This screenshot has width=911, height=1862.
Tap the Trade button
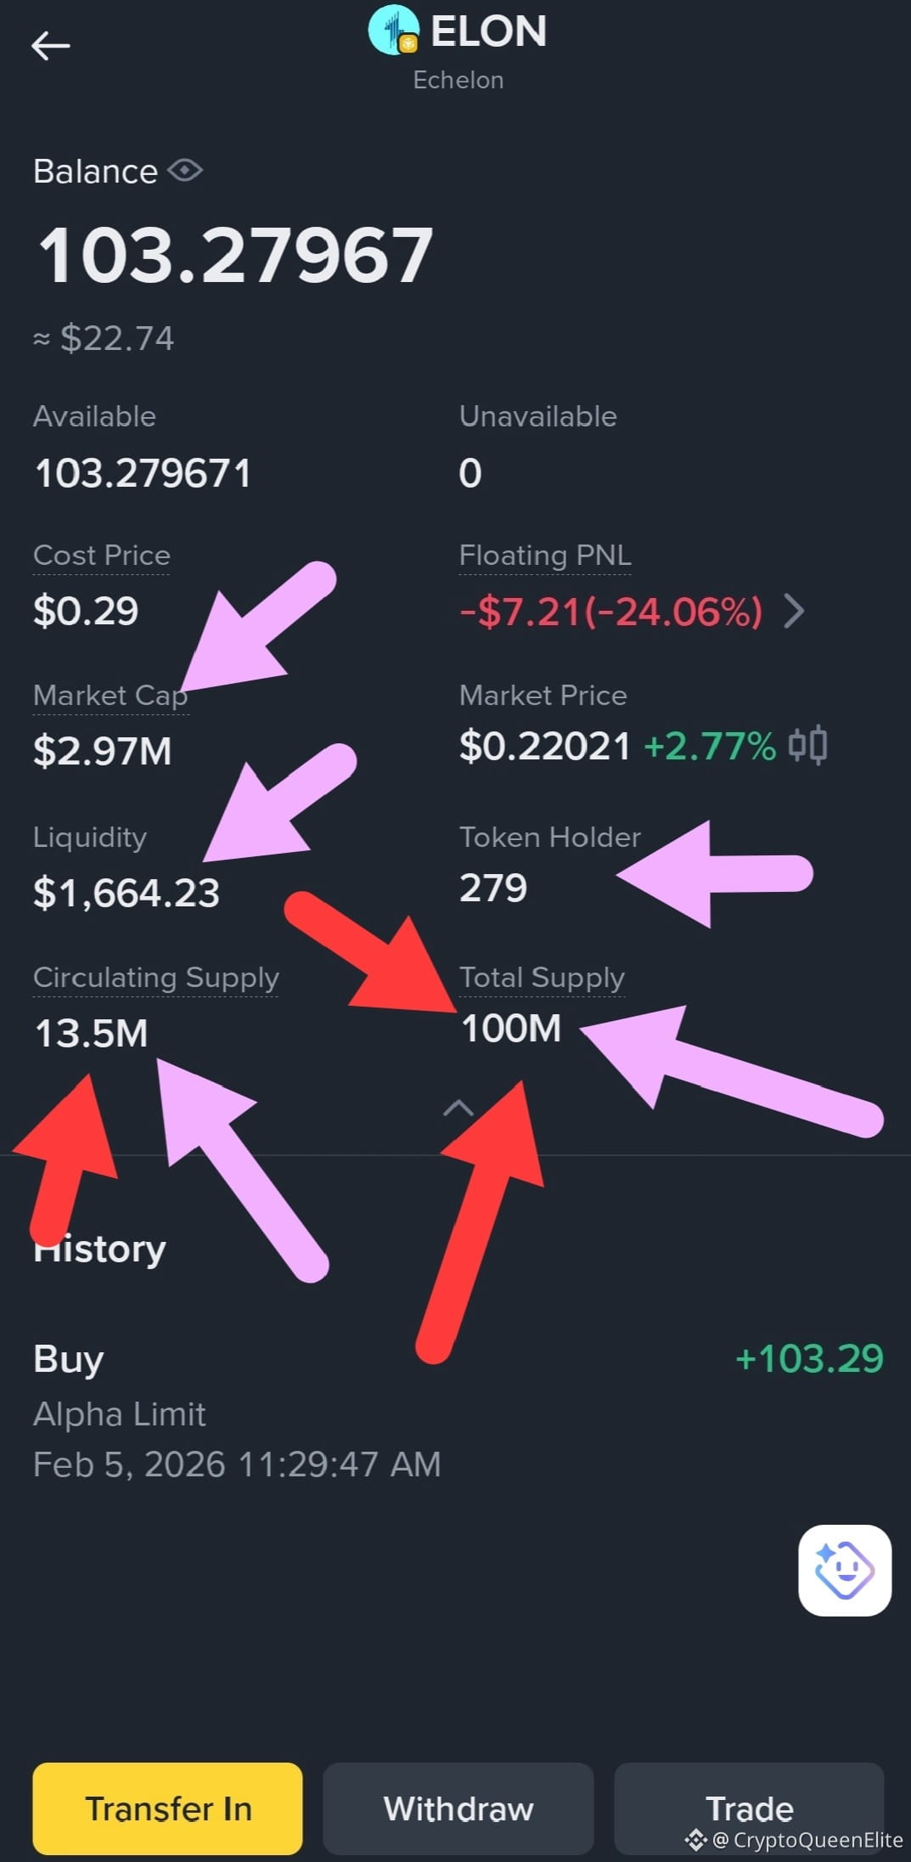(750, 1808)
